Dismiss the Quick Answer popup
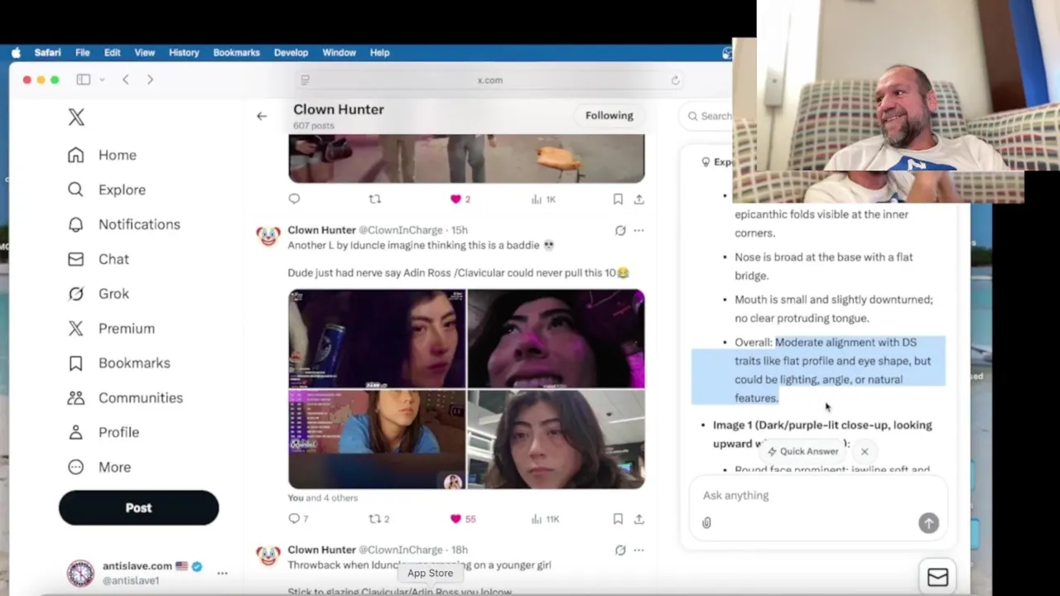Viewport: 1060px width, 596px height. click(x=865, y=451)
